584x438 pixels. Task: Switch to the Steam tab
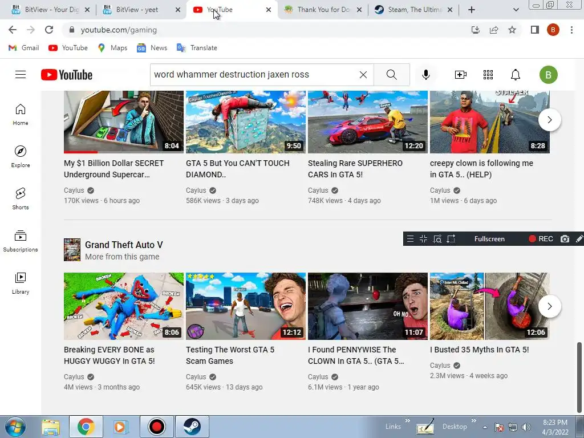click(x=414, y=10)
